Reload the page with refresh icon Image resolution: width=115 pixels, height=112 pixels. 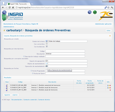coord(10,7)
